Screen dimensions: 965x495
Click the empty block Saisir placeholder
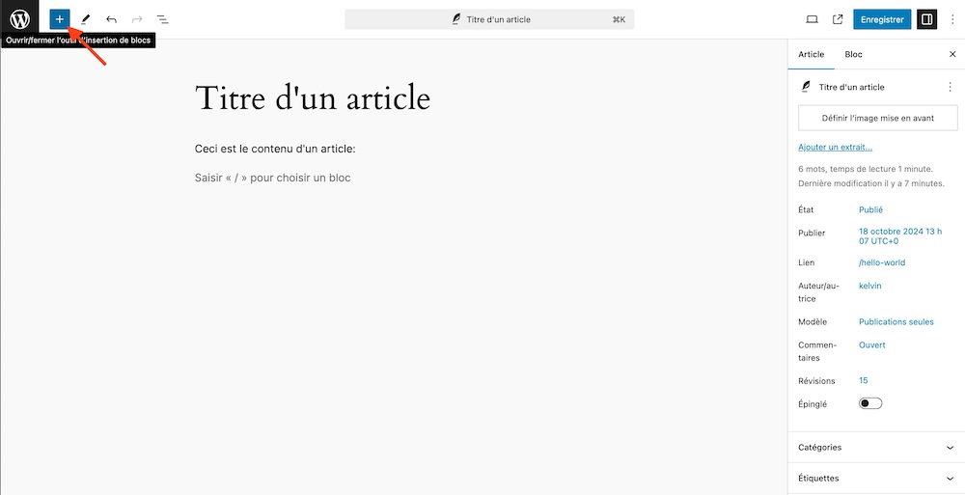[x=273, y=178]
